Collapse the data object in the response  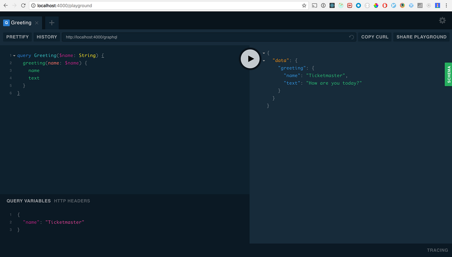264,60
